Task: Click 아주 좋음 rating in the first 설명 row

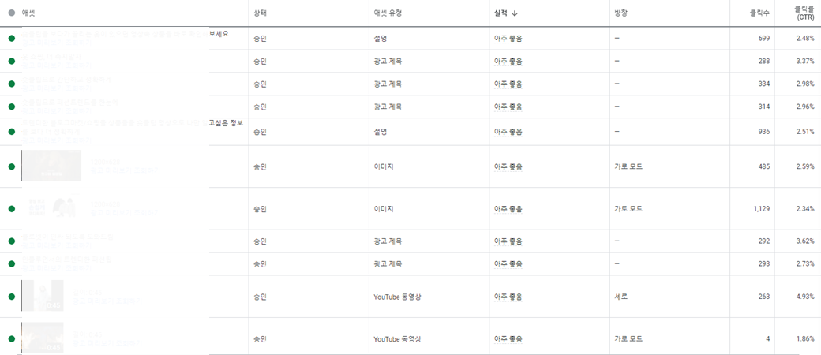Action: point(508,38)
